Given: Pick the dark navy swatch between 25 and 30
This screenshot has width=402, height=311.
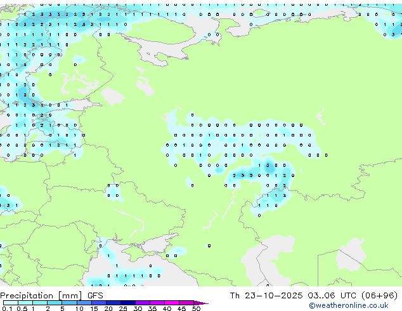Looking at the screenshot, I should click(x=127, y=303).
